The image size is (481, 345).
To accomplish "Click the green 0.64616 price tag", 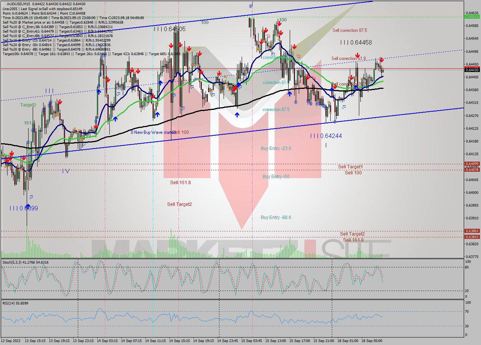I will 472,16.
